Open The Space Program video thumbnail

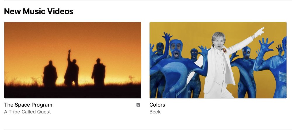(x=73, y=60)
